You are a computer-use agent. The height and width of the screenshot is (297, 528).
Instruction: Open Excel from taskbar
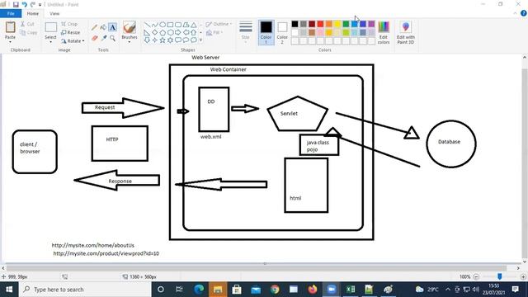coord(350,290)
